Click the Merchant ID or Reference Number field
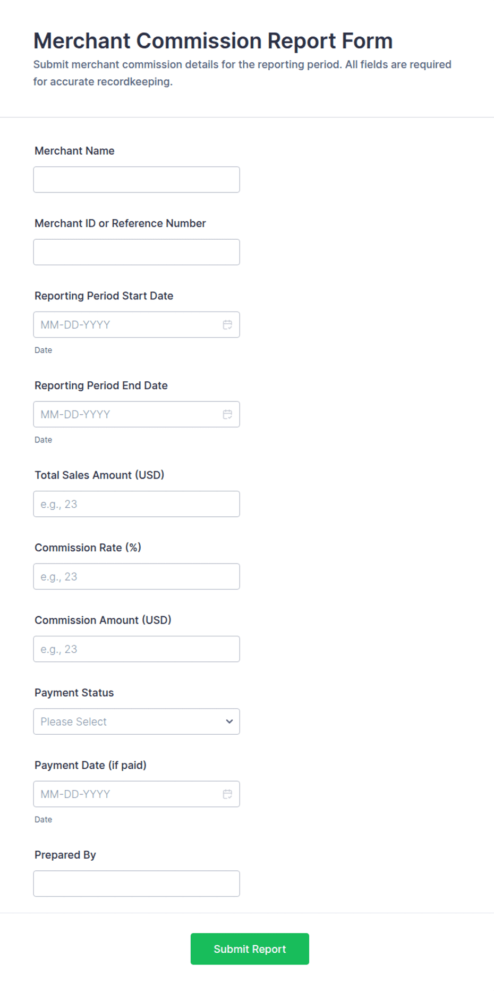This screenshot has width=494, height=991. coord(137,252)
